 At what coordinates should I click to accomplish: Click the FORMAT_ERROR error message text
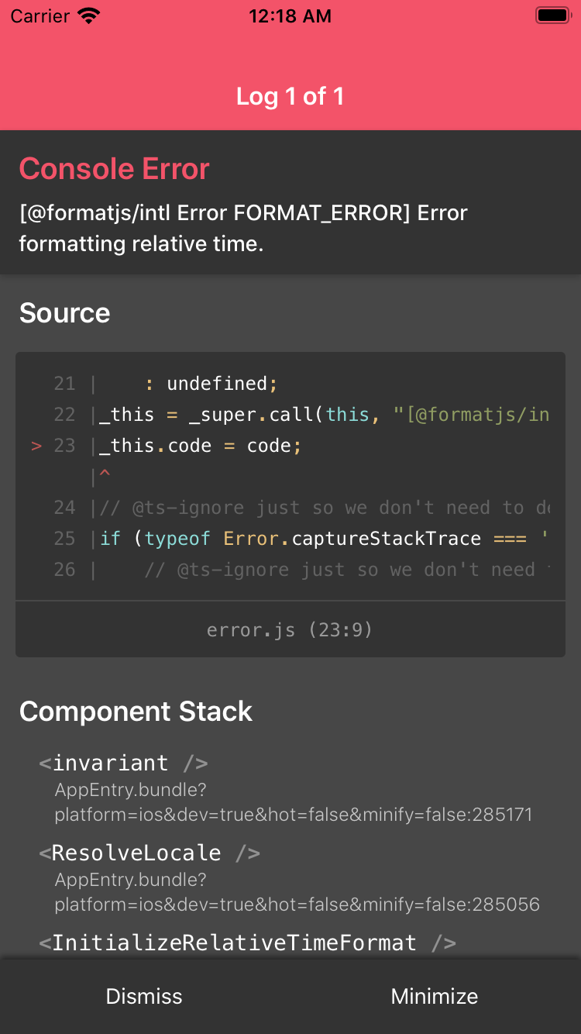[242, 228]
